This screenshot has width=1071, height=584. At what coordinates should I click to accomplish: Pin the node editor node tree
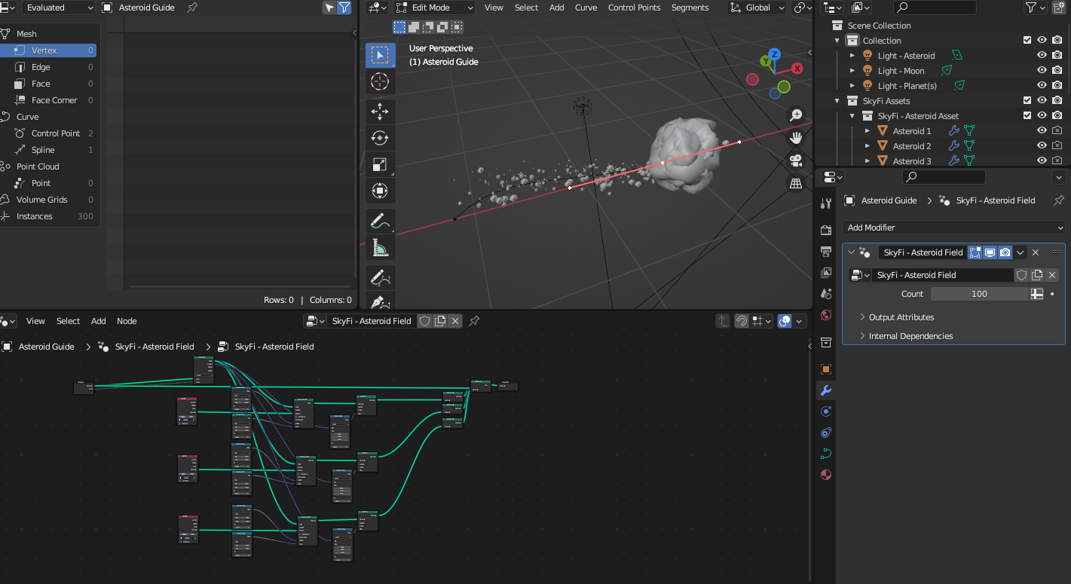click(474, 321)
